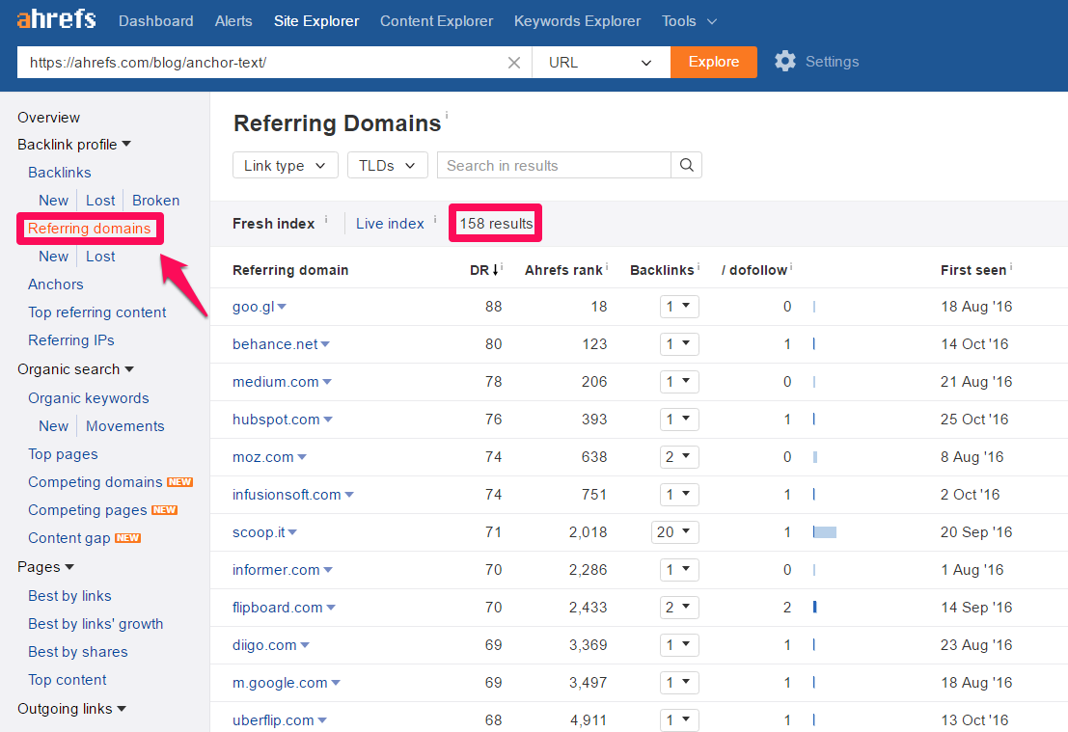Click info icon beside Ahrefs rank header
The width and height of the screenshot is (1068, 732).
click(x=607, y=266)
